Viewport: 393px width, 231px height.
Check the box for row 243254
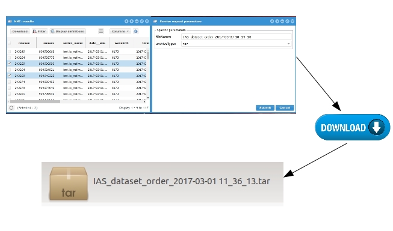coord(9,58)
